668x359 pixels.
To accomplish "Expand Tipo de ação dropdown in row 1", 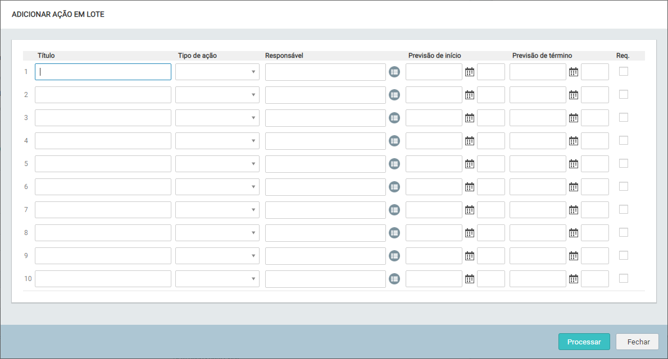I will (x=217, y=72).
